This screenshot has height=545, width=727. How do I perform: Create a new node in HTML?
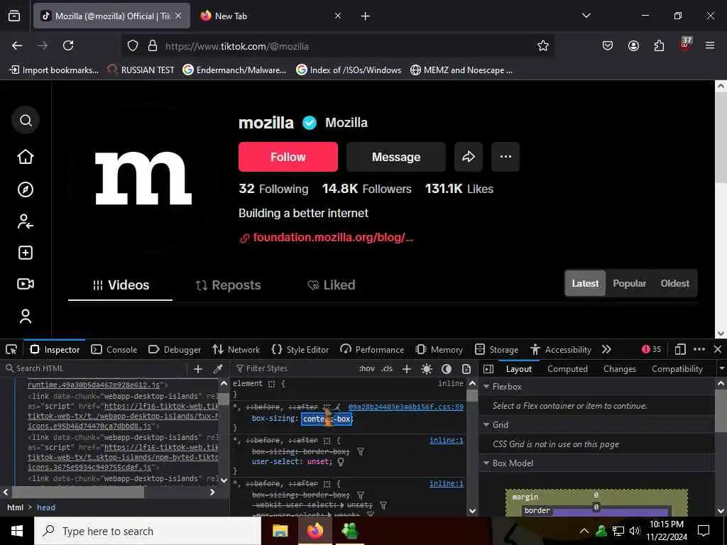click(x=198, y=369)
